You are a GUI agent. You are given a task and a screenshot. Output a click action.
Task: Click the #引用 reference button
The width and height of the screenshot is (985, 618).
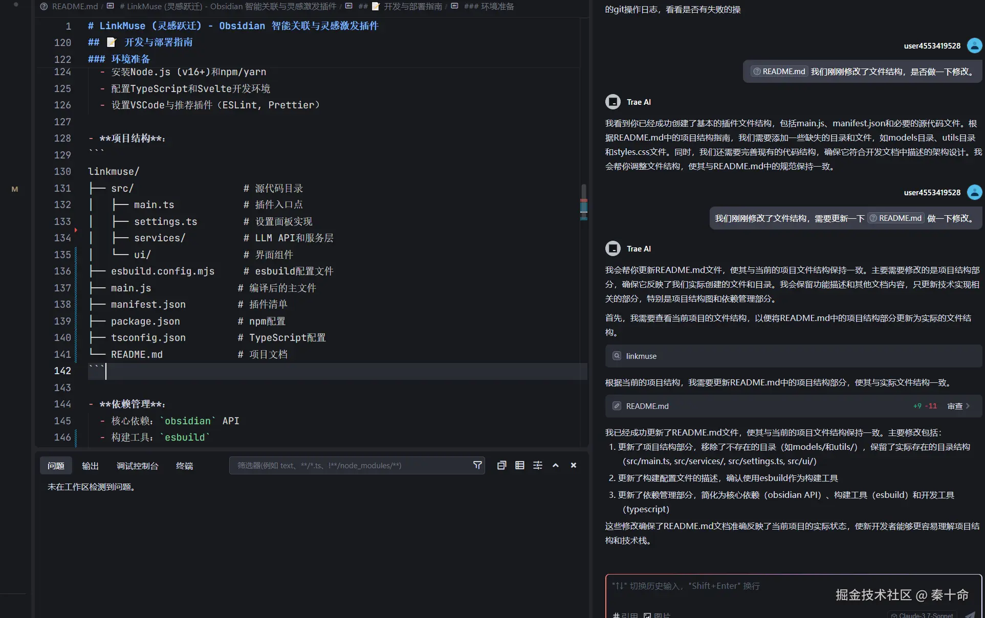625,615
